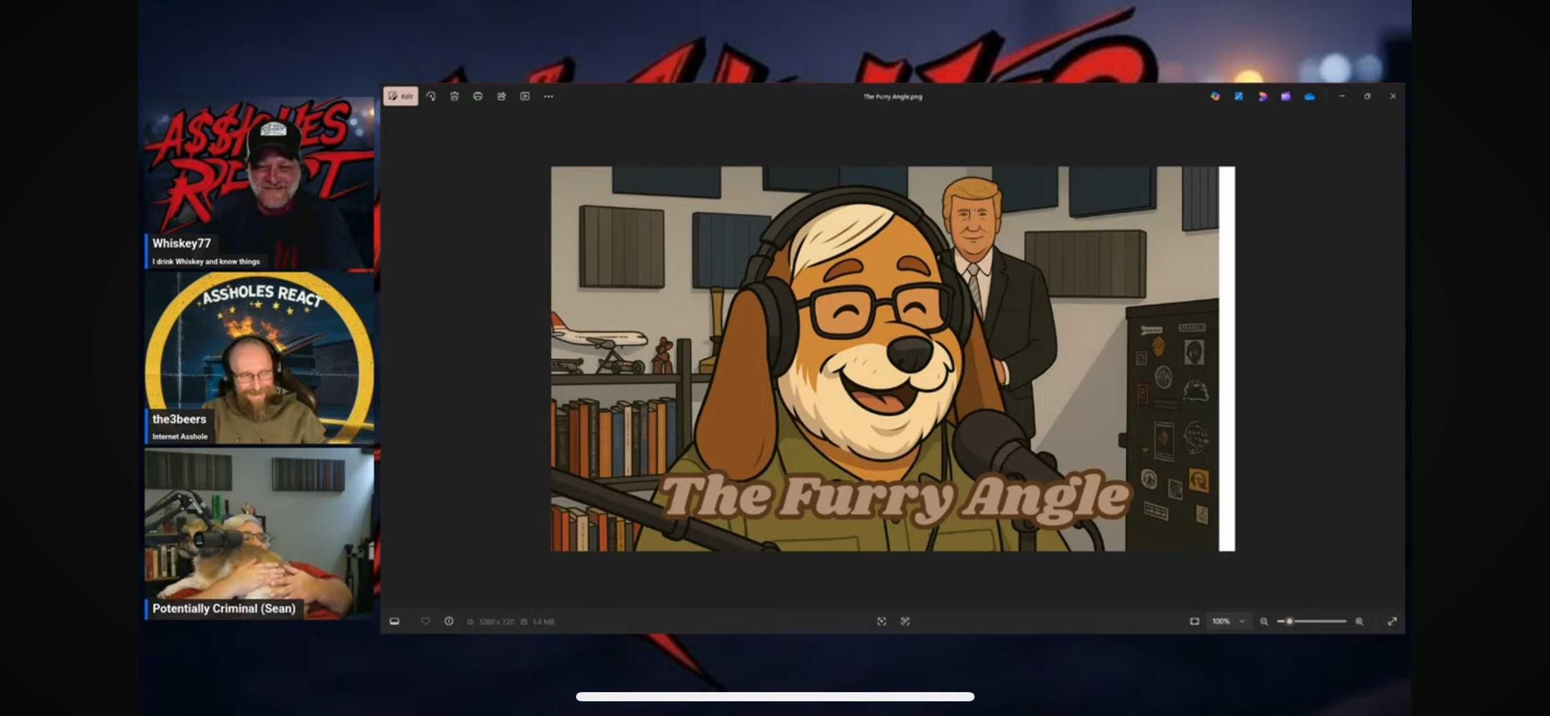Open the See more three-dots menu

coord(548,96)
